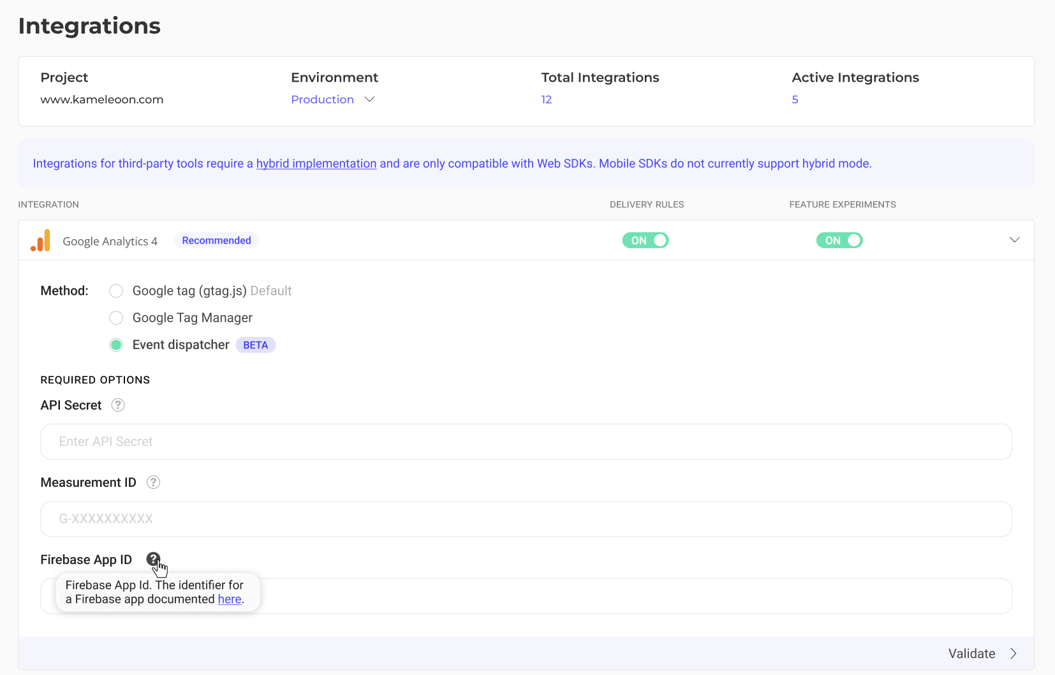Select the Google tag (gtag.js) method
Screen dimensions: 1055x675
pyautogui.click(x=116, y=291)
